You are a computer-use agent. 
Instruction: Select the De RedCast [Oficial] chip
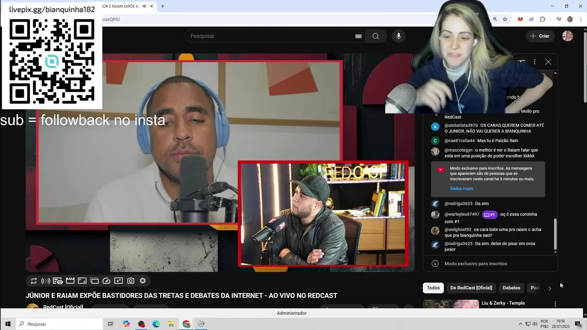pyautogui.click(x=471, y=288)
